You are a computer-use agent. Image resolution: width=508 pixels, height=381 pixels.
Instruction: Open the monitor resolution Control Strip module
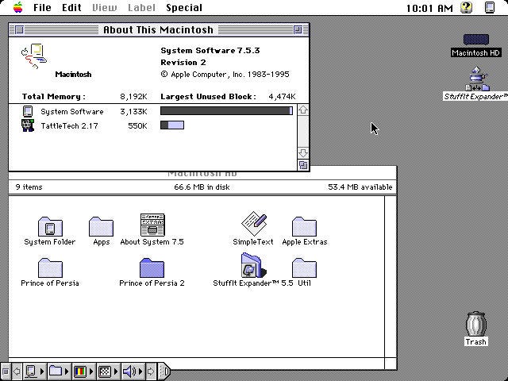pyautogui.click(x=108, y=371)
